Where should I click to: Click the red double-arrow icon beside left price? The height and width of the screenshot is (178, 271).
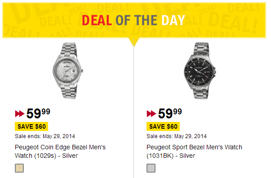(20, 114)
